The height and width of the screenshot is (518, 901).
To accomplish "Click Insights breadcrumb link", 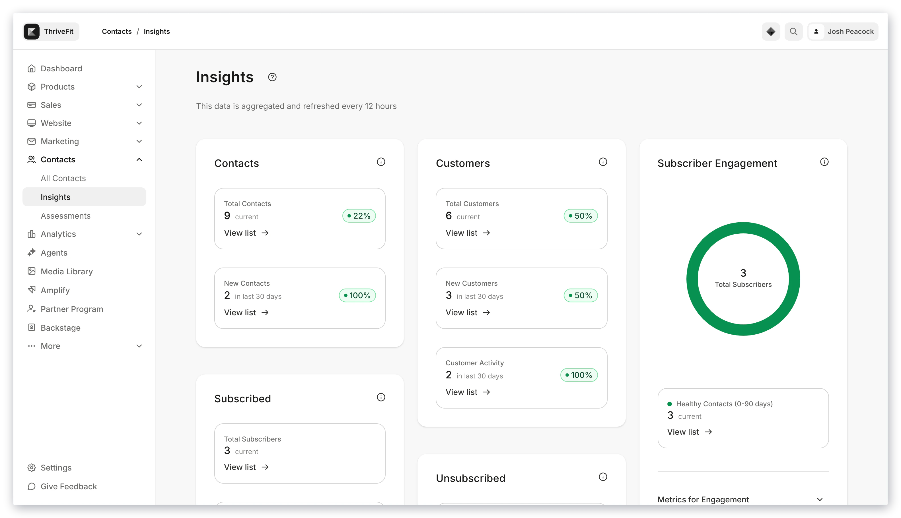I will tap(157, 31).
